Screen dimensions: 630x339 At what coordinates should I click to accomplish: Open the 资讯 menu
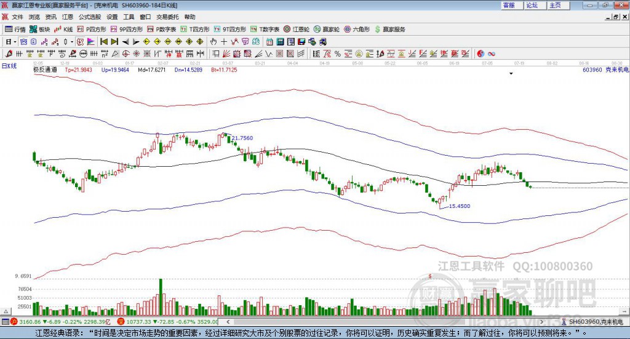click(x=50, y=17)
